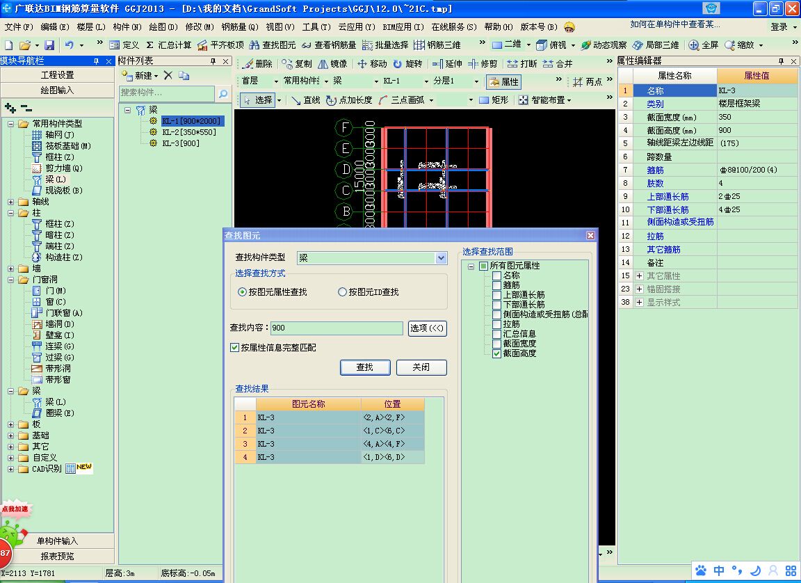Click 登录 login link

click(779, 26)
